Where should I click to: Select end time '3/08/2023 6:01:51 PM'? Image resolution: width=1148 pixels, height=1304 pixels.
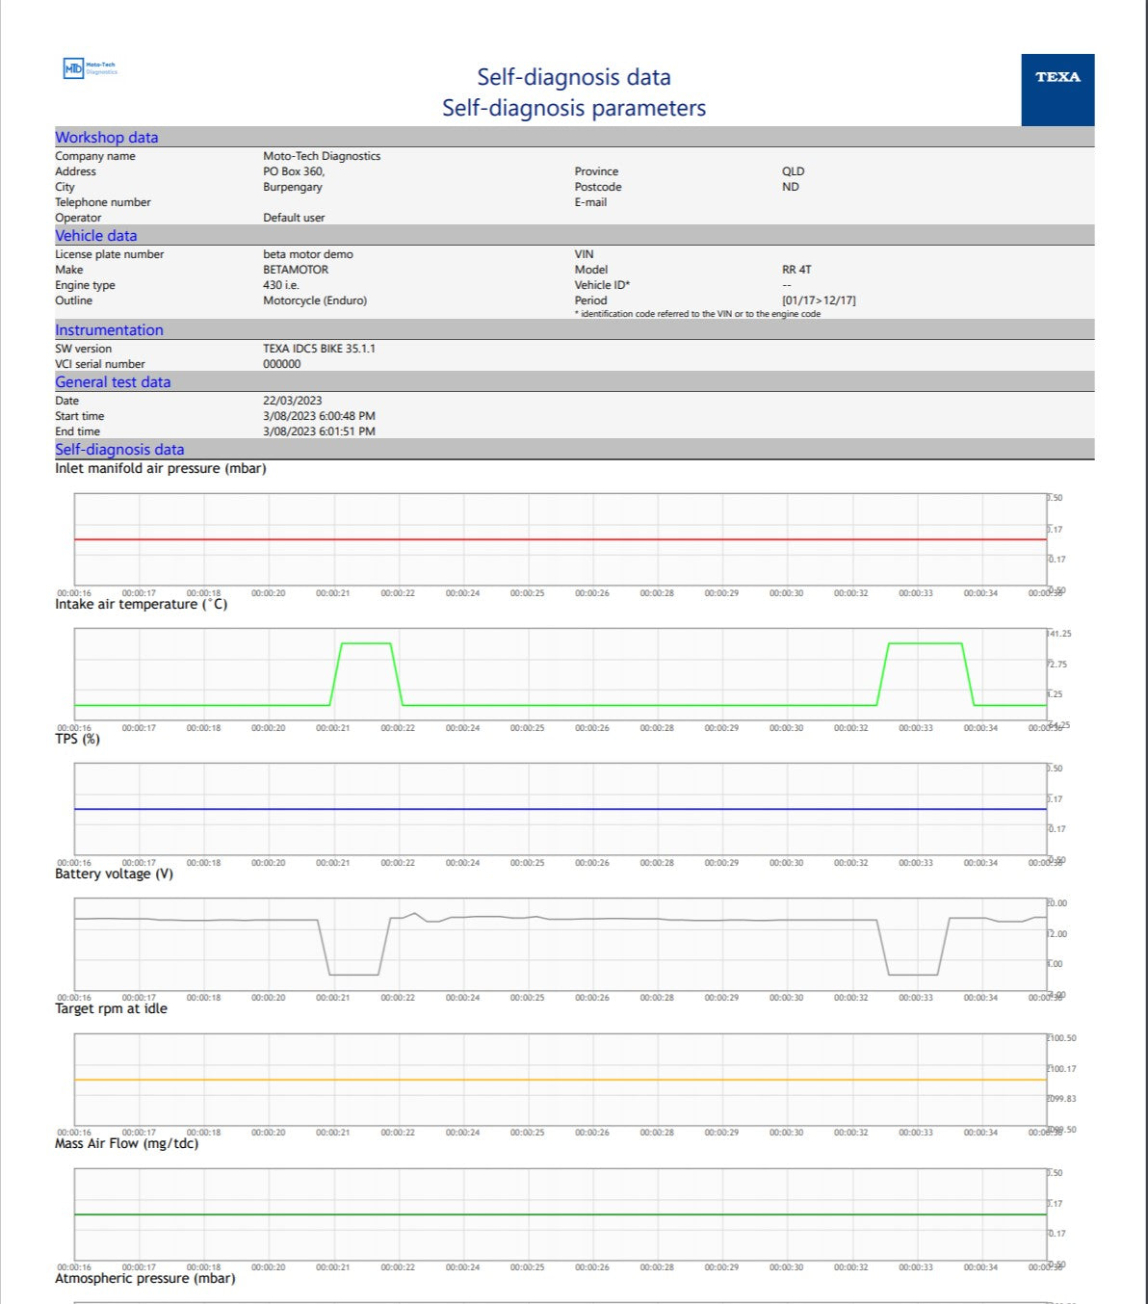pos(319,431)
